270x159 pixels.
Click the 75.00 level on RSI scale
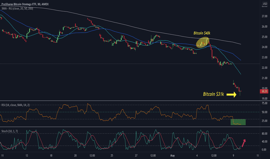pyautogui.click(x=264, y=103)
